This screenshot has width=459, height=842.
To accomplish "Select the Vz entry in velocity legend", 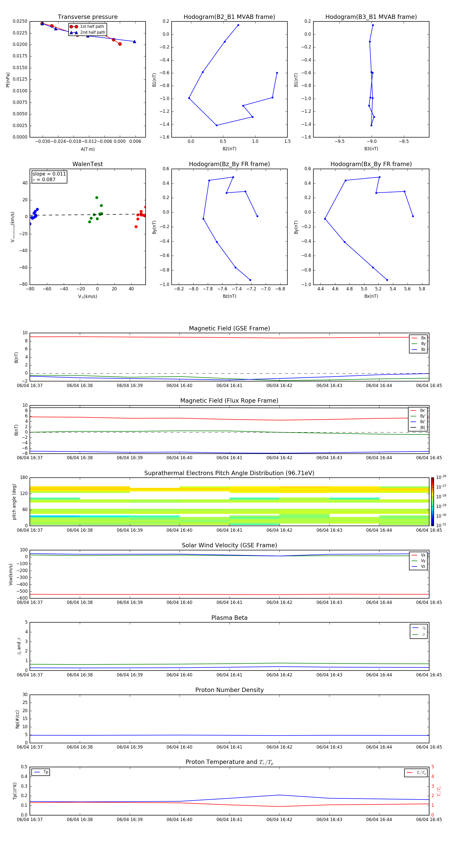I will tap(418, 566).
